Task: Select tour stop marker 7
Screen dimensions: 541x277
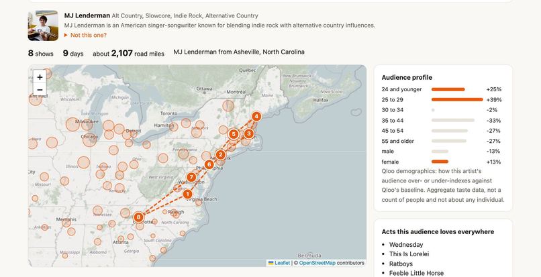Action: (x=191, y=177)
